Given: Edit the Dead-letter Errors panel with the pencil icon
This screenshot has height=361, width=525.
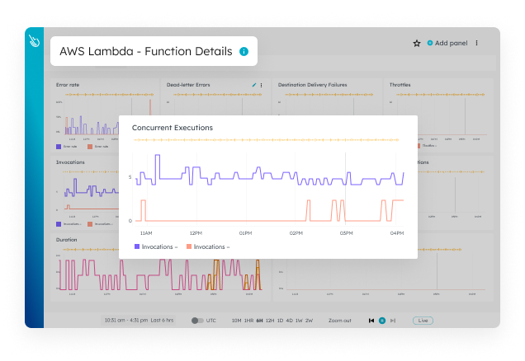Looking at the screenshot, I should pyautogui.click(x=254, y=85).
